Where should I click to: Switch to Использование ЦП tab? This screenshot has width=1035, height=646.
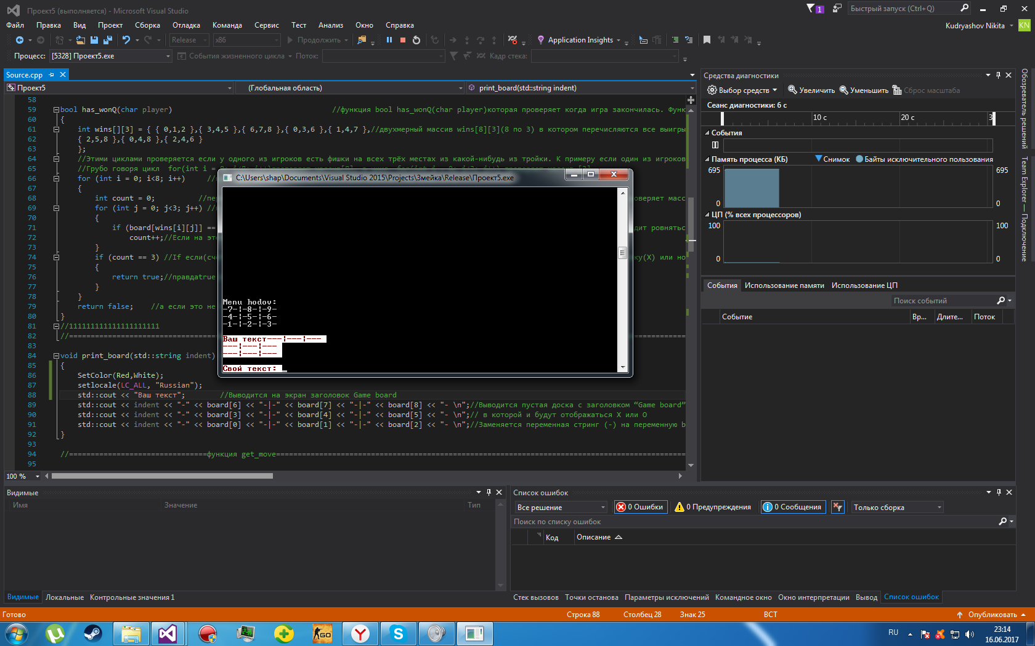pyautogui.click(x=864, y=285)
